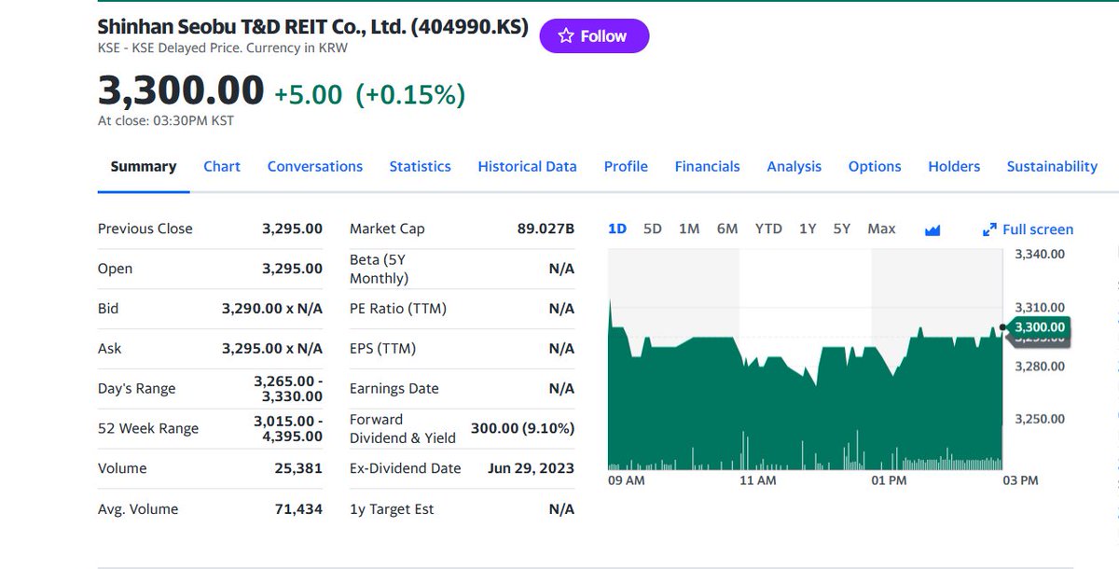Image resolution: width=1119 pixels, height=569 pixels.
Task: Click the large 3,300.00 current price
Action: 181,90
